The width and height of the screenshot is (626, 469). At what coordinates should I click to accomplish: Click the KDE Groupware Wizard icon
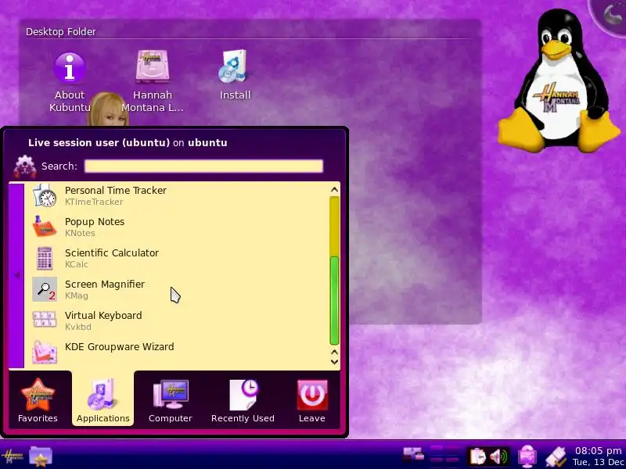[x=45, y=352]
